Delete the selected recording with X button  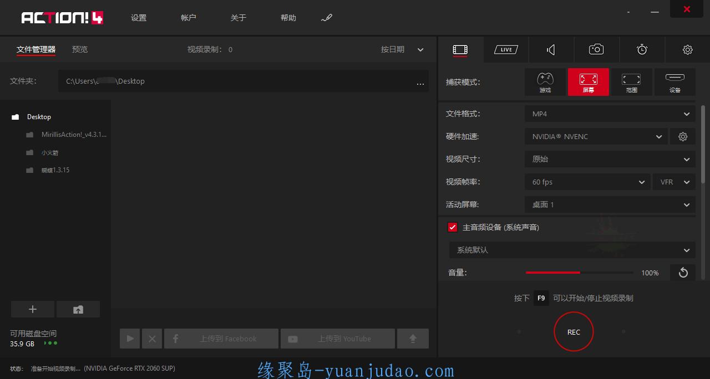[152, 339]
